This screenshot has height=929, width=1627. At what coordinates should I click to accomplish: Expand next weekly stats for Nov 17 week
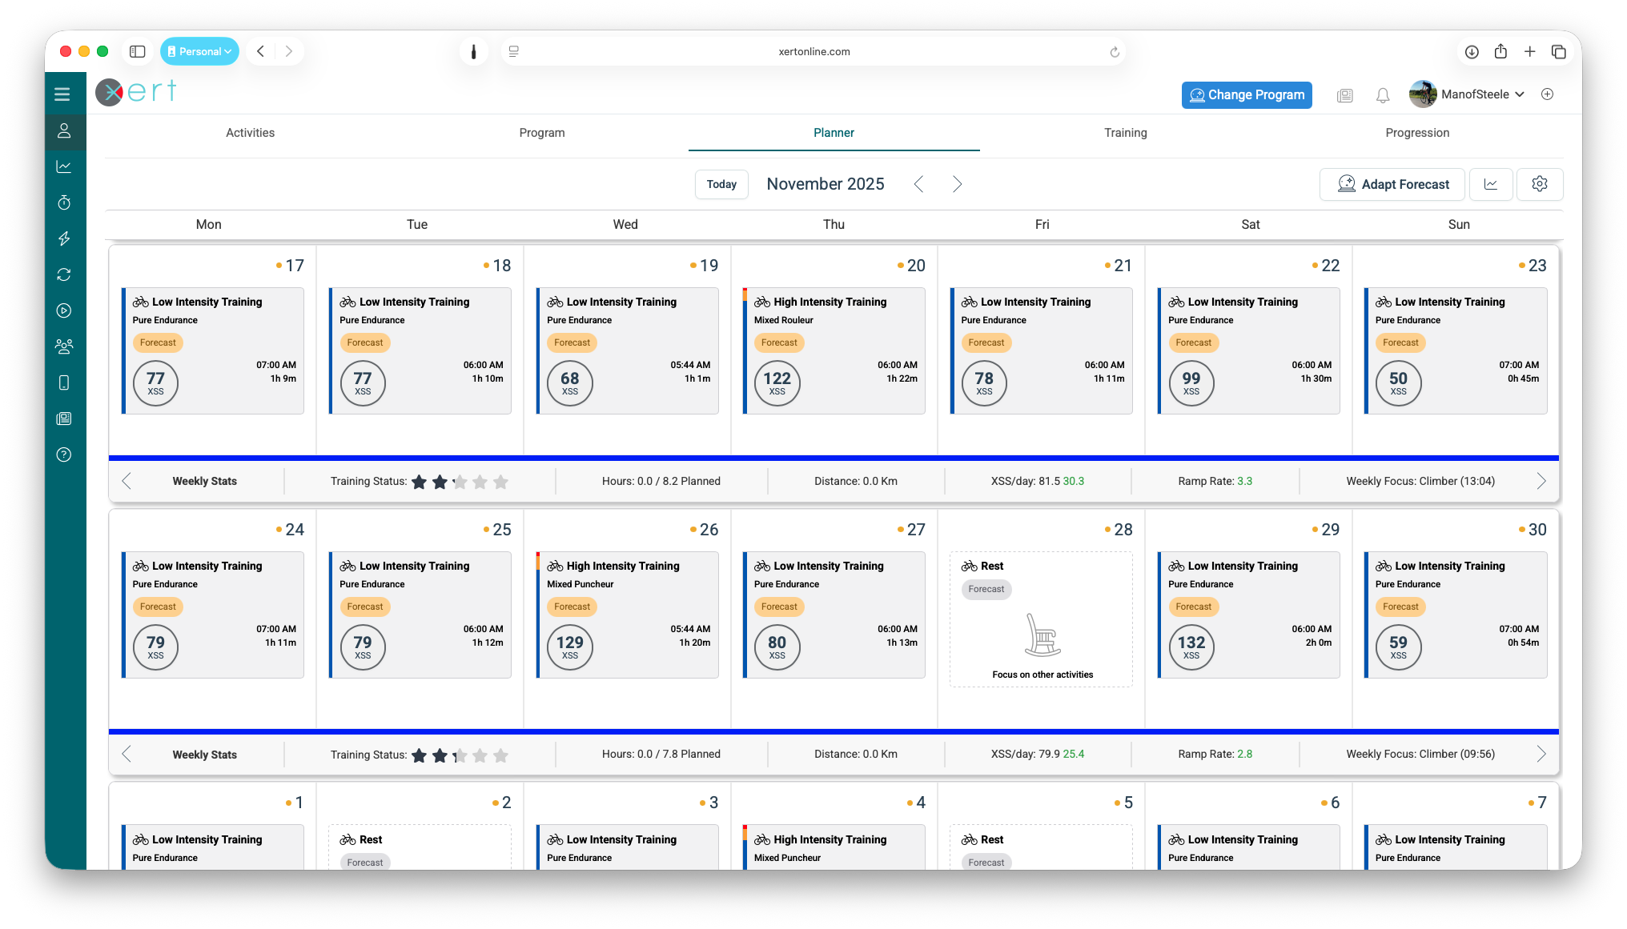tap(1541, 481)
